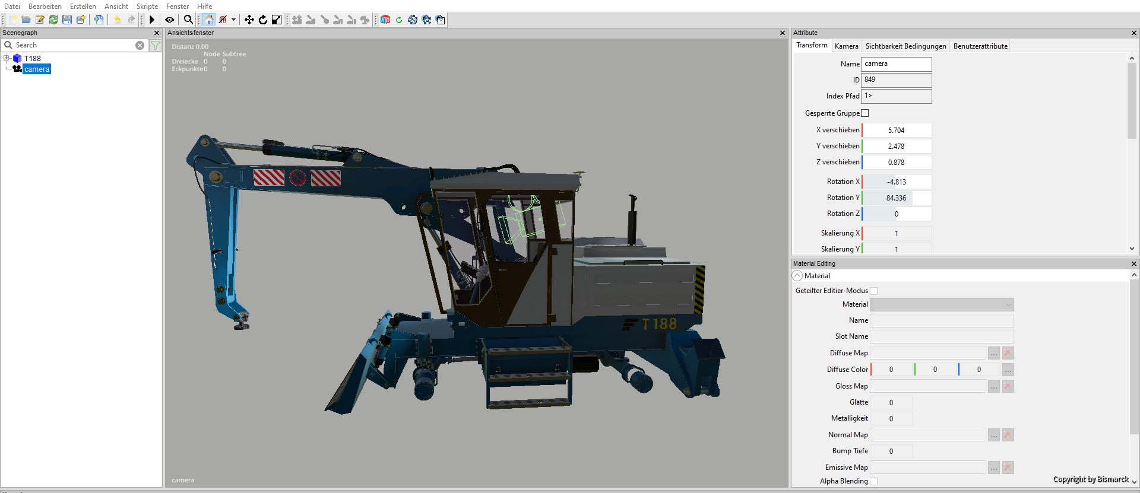The width and height of the screenshot is (1140, 493).
Task: Click the open folder icon
Action: [x=26, y=20]
